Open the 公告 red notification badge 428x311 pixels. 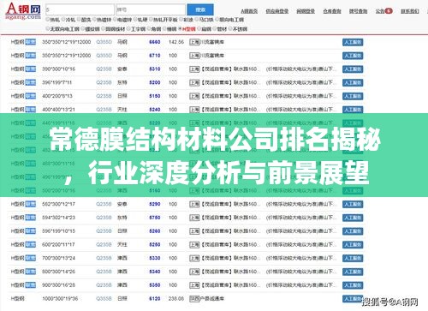point(389,11)
